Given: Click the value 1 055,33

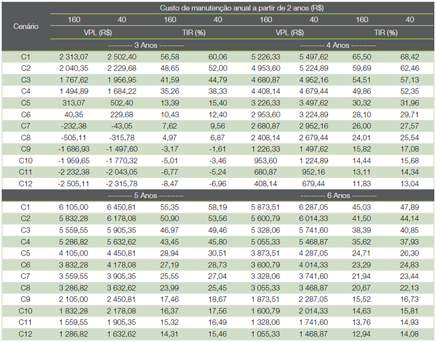Looking at the screenshot, I should pyautogui.click(x=265, y=334).
